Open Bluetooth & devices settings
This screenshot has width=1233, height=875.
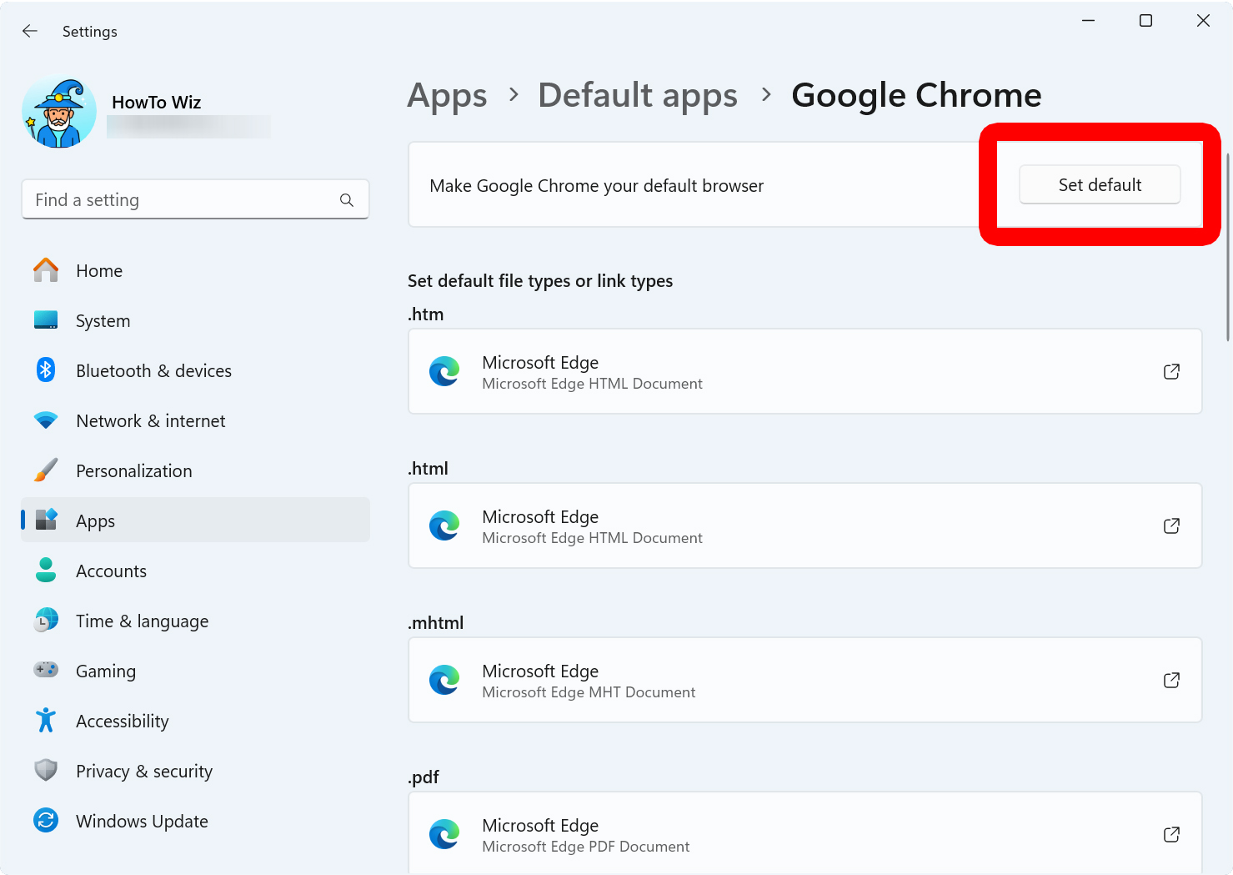[x=153, y=370]
